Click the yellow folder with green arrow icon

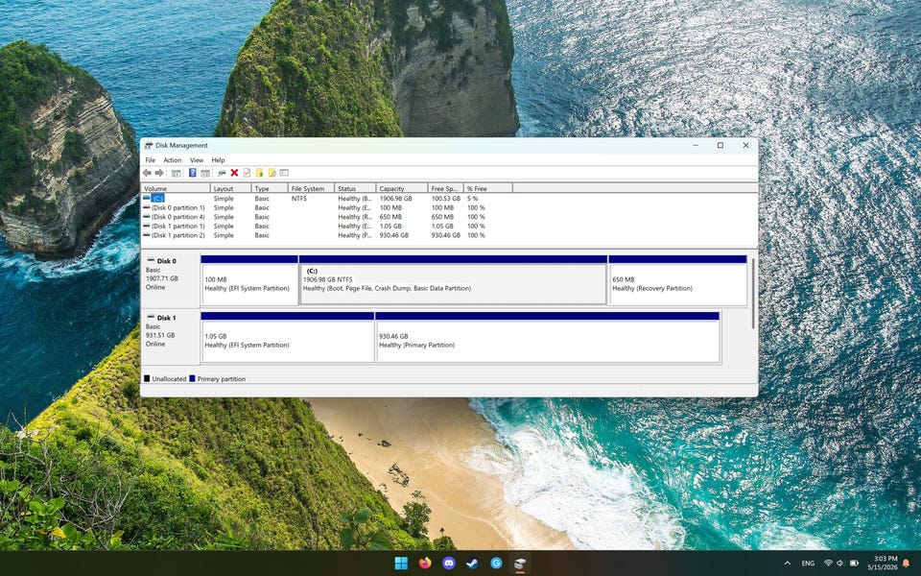pos(259,173)
